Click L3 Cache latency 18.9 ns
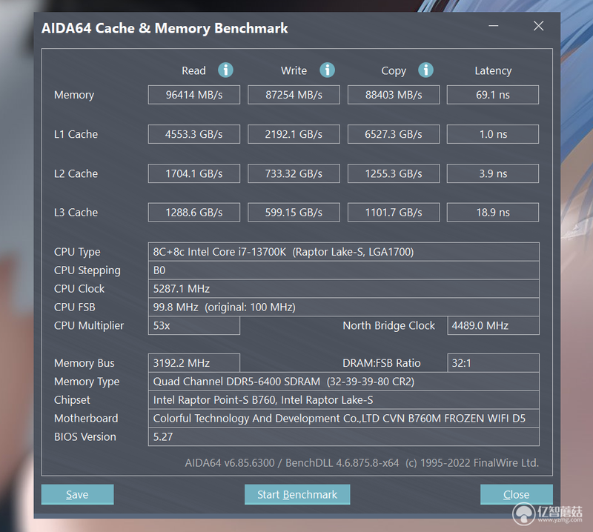Image resolution: width=593 pixels, height=532 pixels. click(493, 213)
